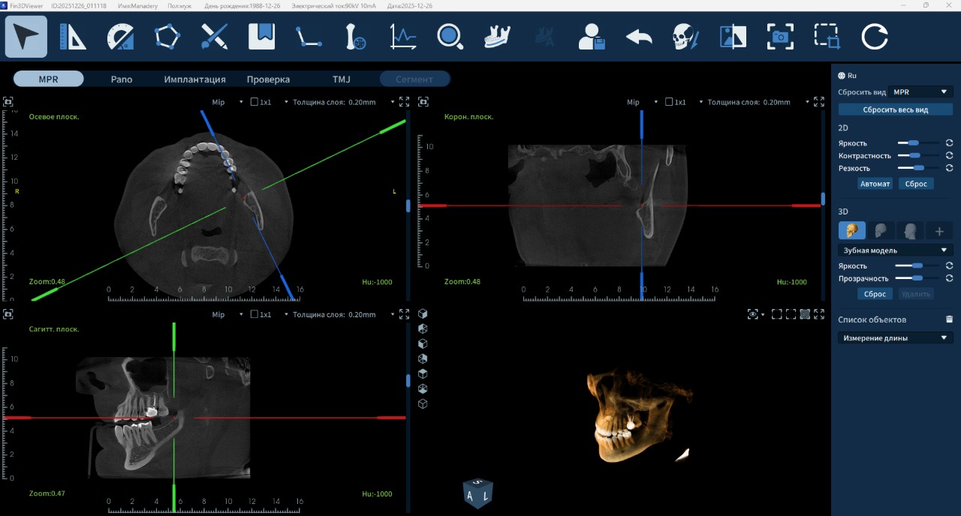Click Сбросить весь вид button
Screen dimensions: 961x516
coord(896,109)
